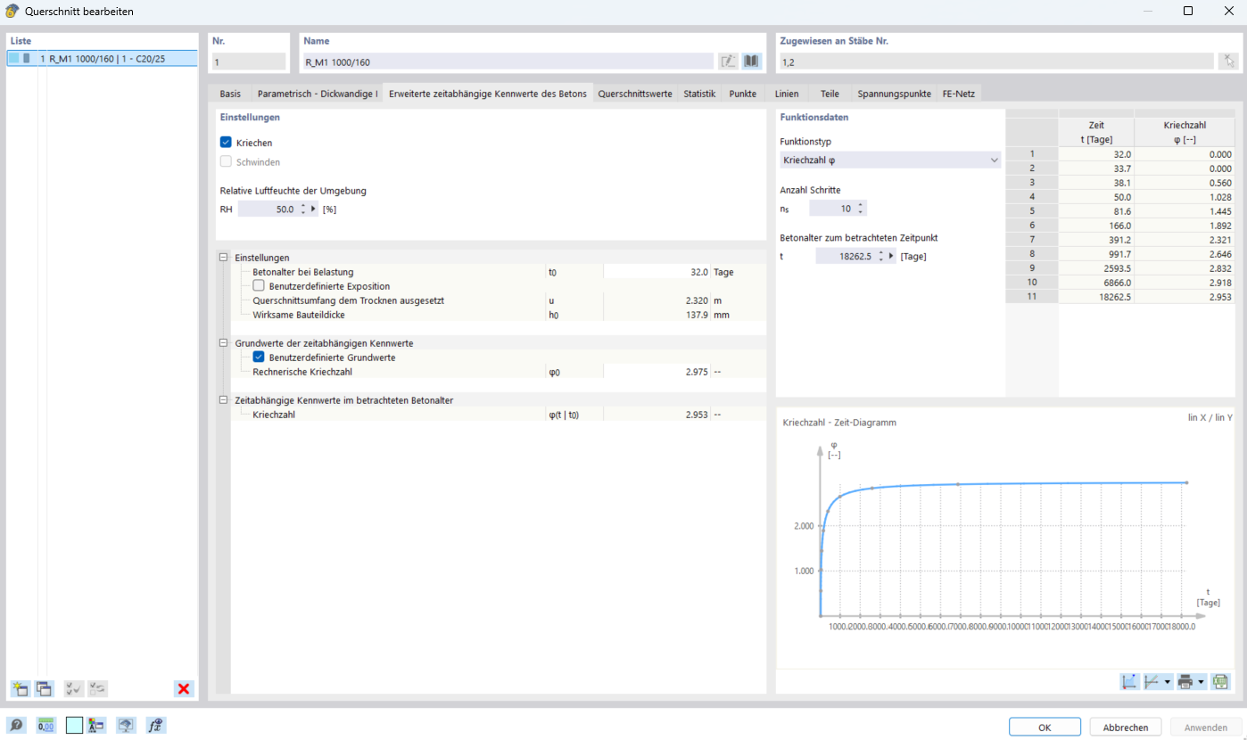Open the print icon's dropdown arrow
This screenshot has height=740, width=1247.
(1202, 682)
